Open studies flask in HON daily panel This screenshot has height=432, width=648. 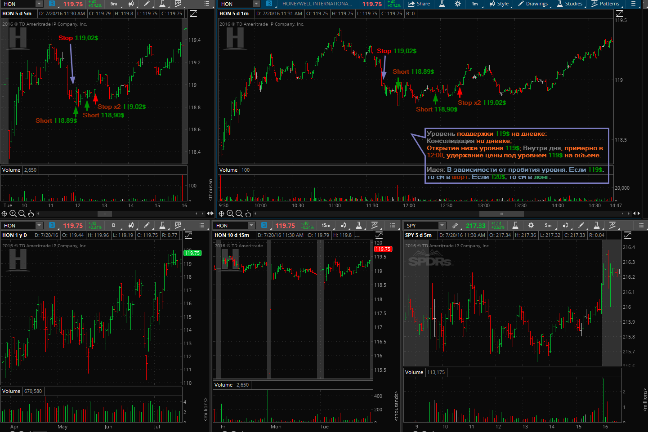coord(162,225)
